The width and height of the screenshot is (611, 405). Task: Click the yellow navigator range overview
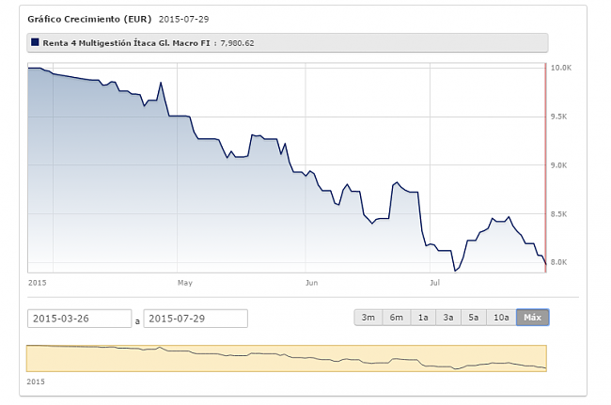(x=286, y=358)
